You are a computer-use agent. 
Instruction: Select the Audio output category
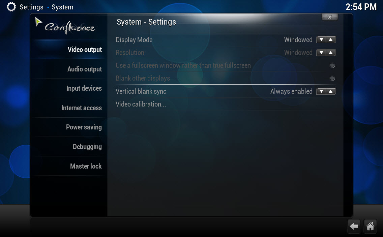[84, 69]
